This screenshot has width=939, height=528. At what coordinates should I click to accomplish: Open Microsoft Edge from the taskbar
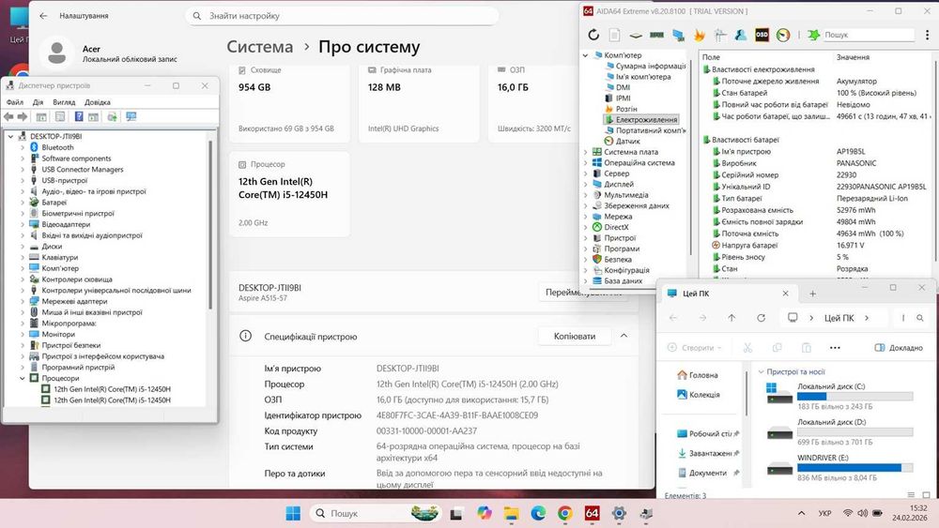point(538,513)
